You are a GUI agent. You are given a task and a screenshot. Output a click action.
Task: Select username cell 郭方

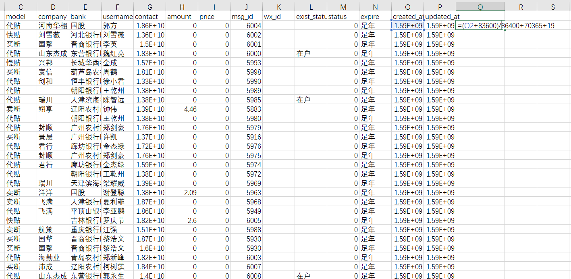tap(118, 26)
